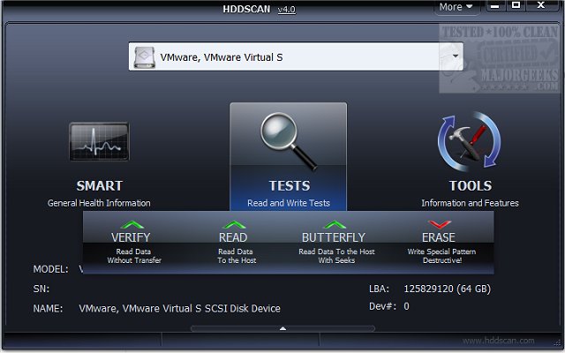
Task: Click the Dev#: label
Action: tap(382, 306)
